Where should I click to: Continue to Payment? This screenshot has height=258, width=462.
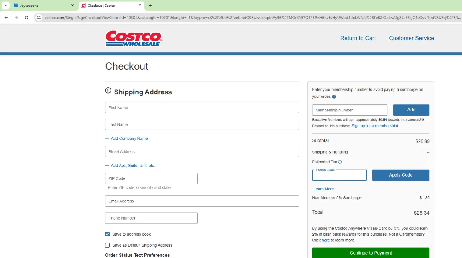click(371, 253)
